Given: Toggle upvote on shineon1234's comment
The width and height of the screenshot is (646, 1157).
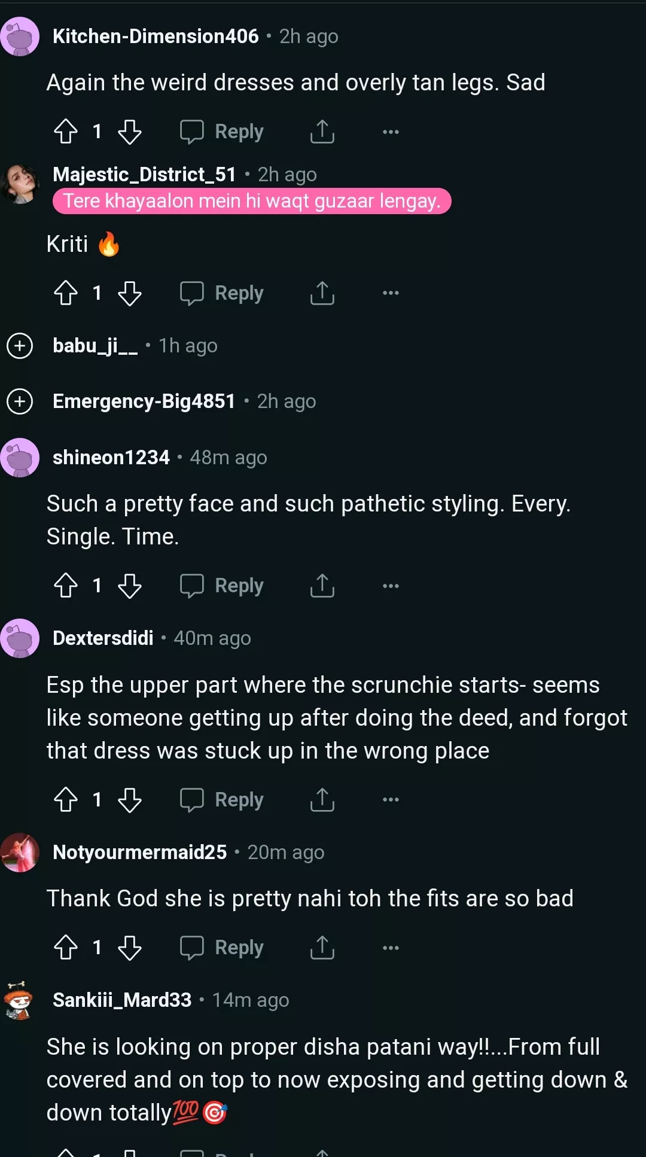Looking at the screenshot, I should coord(67,586).
